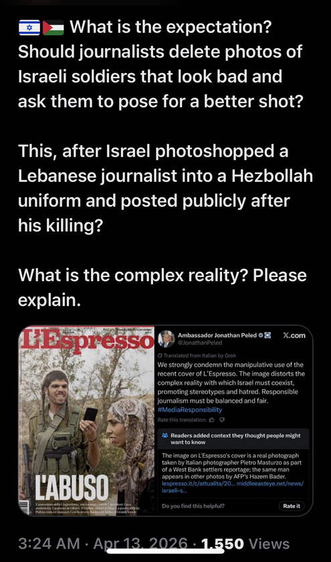Give the translation a thumbs down
Screen dimensions: 331x562
222,419
